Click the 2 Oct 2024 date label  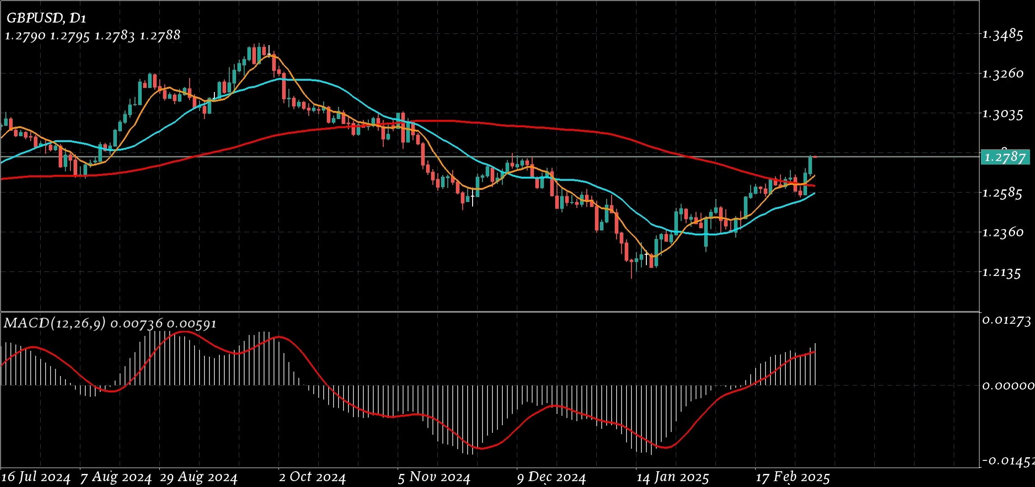(312, 477)
